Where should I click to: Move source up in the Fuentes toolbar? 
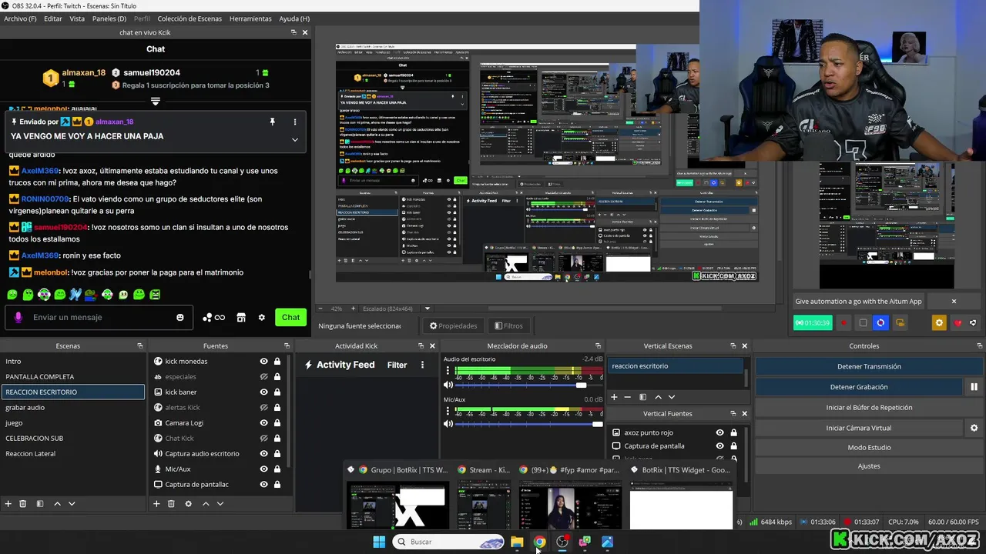pyautogui.click(x=206, y=504)
